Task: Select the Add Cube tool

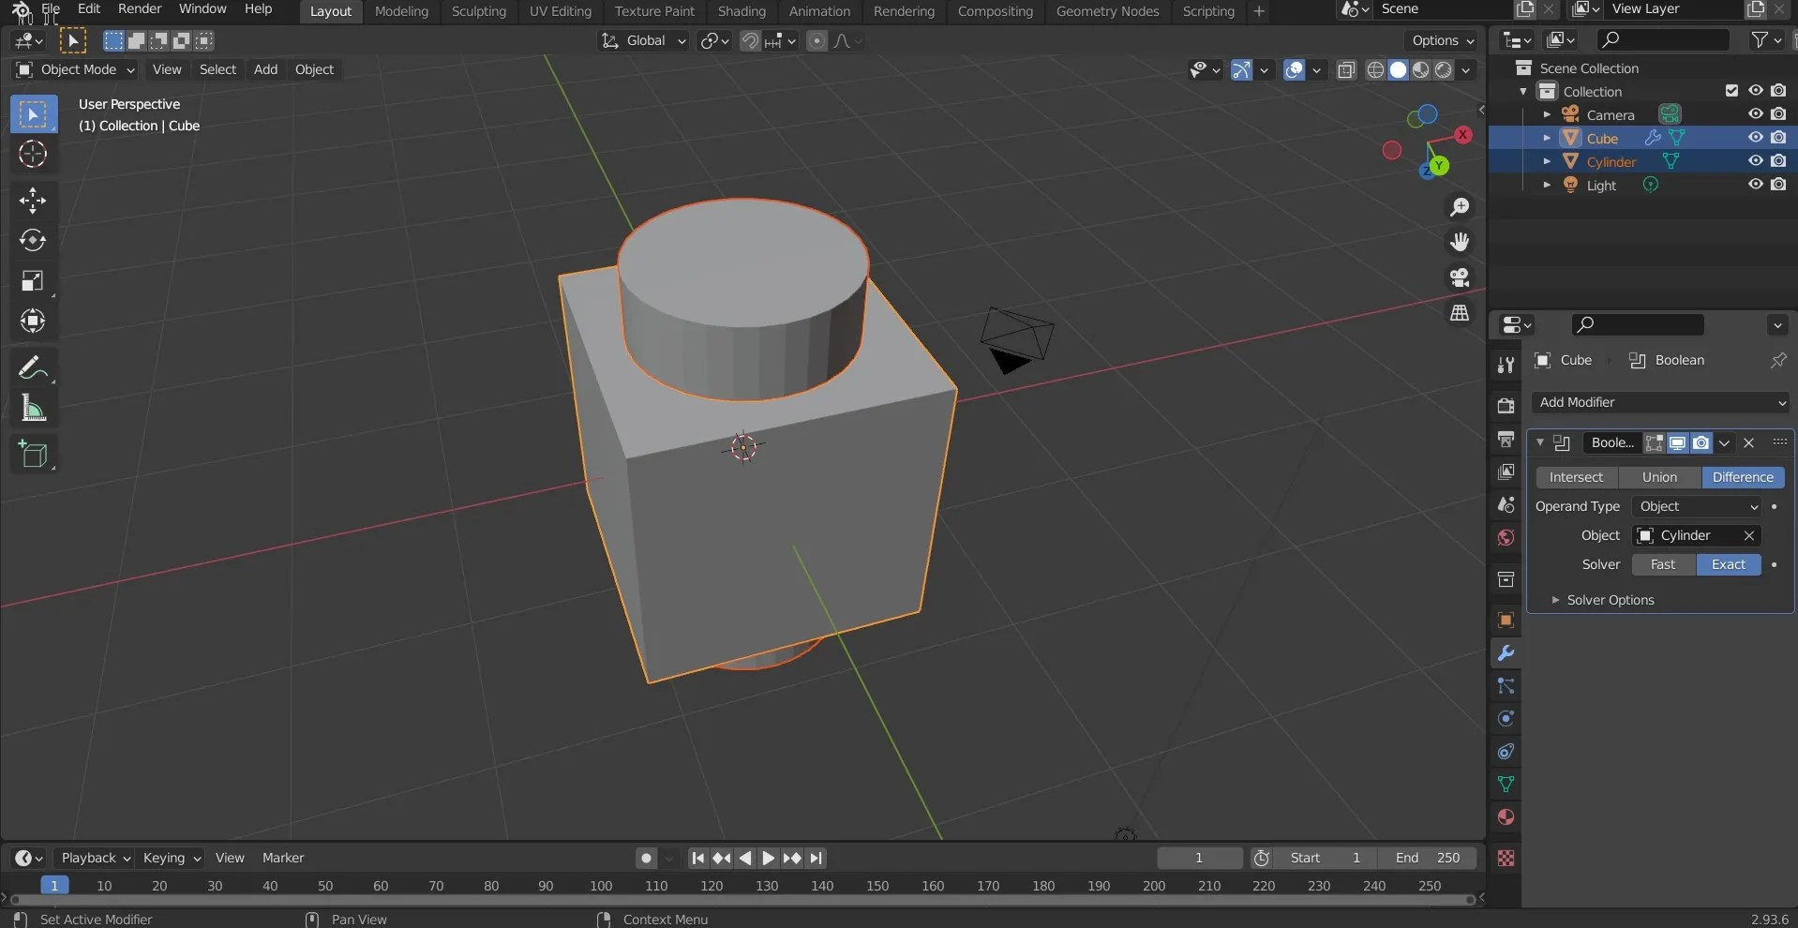Action: 33,455
